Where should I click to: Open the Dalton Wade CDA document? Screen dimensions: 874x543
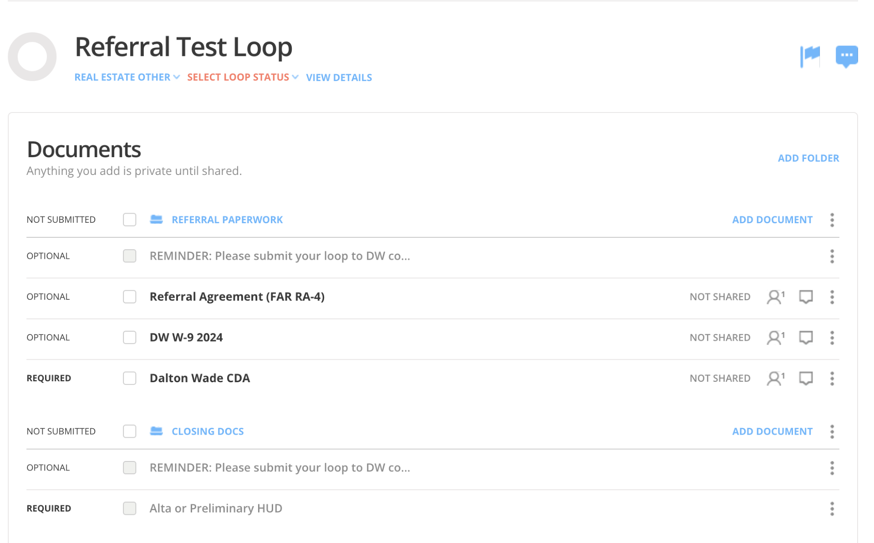coord(199,379)
